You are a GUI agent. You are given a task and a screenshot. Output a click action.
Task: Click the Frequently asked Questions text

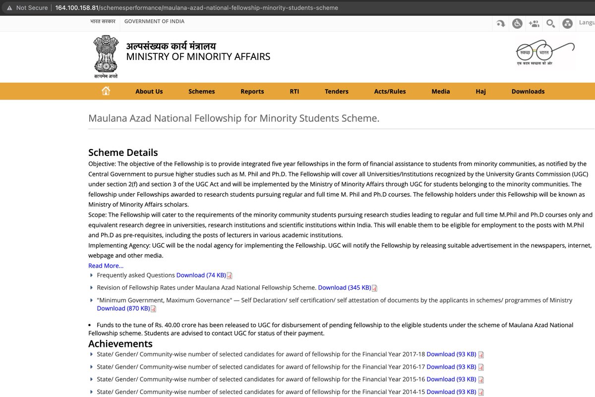[136, 275]
